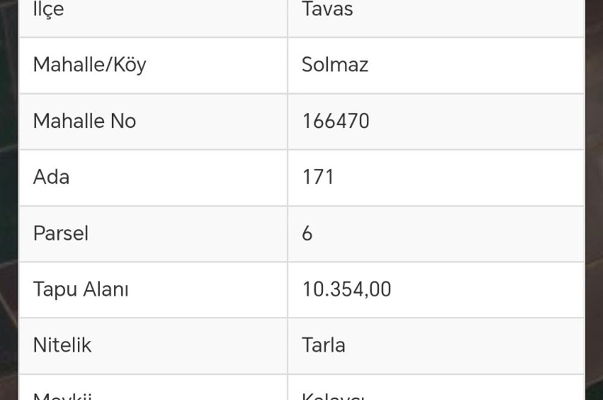The width and height of the screenshot is (603, 400).
Task: Select the 10.354,00 area value
Action: [346, 289]
